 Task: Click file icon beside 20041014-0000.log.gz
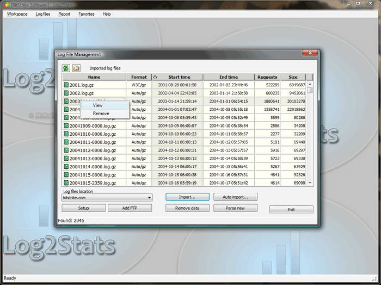pos(66,167)
